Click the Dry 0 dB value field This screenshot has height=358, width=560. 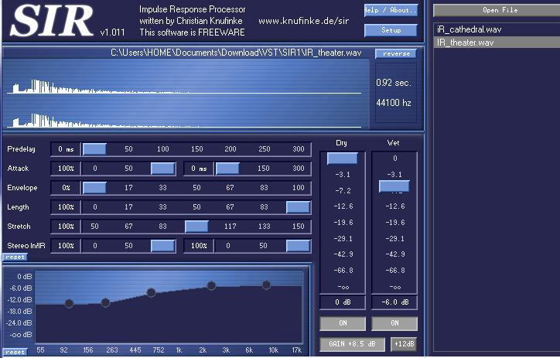(x=343, y=302)
